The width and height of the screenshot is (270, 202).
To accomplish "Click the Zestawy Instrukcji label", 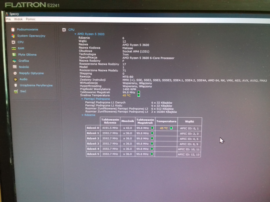I will click(93, 80).
